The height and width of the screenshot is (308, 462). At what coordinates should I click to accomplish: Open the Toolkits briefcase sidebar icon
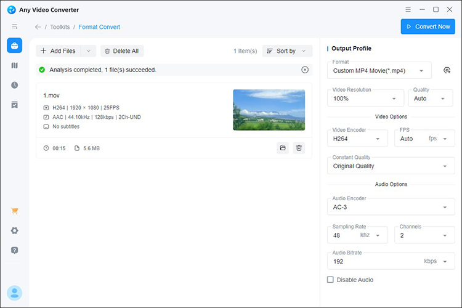tap(14, 46)
